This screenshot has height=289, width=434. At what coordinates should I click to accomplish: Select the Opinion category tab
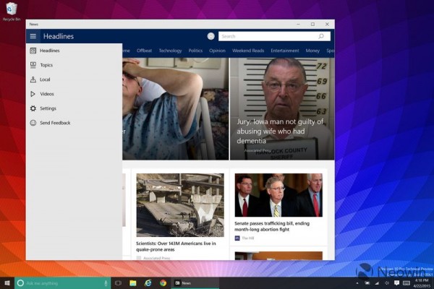tap(217, 51)
